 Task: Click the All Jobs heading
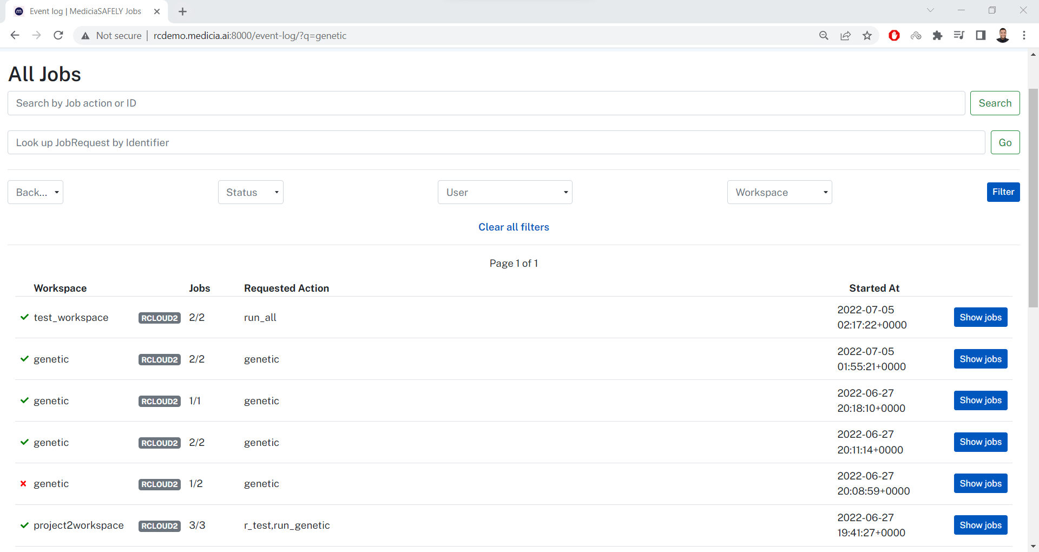[x=44, y=74]
